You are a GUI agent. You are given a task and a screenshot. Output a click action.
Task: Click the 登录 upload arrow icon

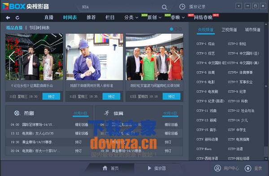coord(248,168)
